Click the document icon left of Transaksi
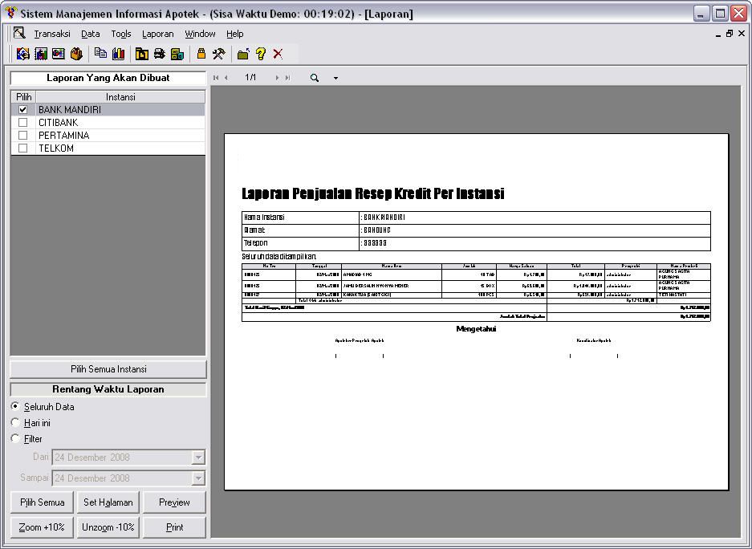752x549 pixels. tap(18, 33)
